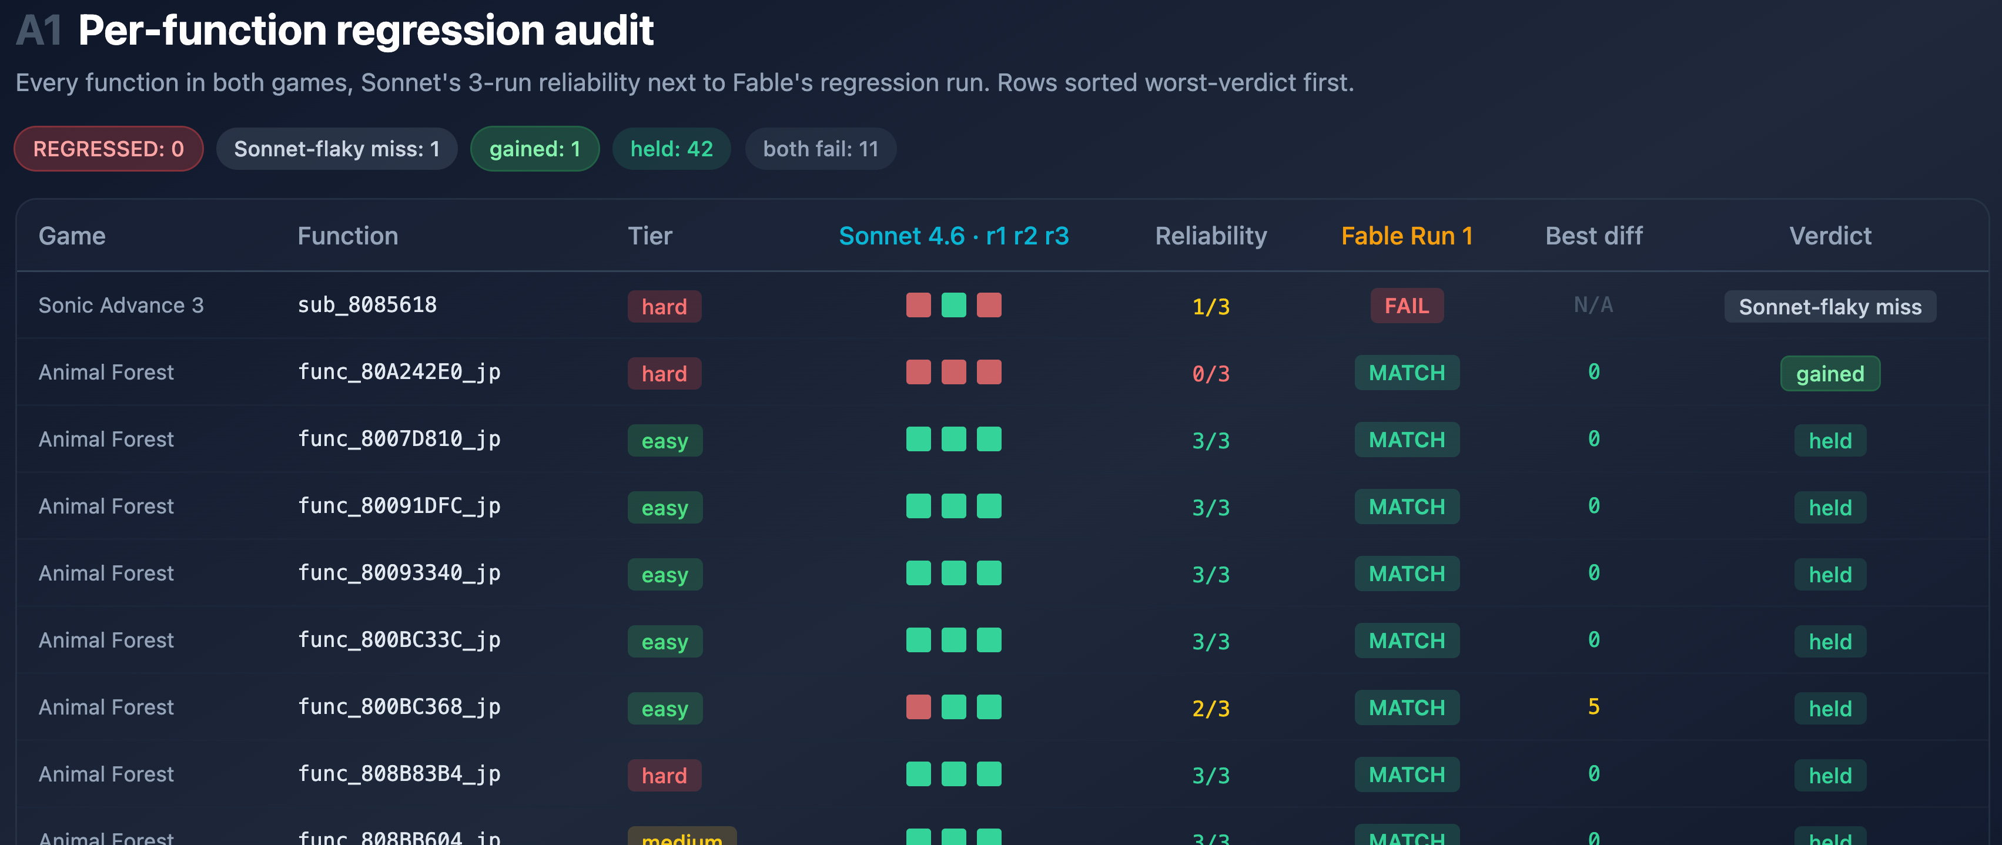Click the red r1 square for func_800BC368_jp
The image size is (2002, 845).
pyautogui.click(x=919, y=707)
